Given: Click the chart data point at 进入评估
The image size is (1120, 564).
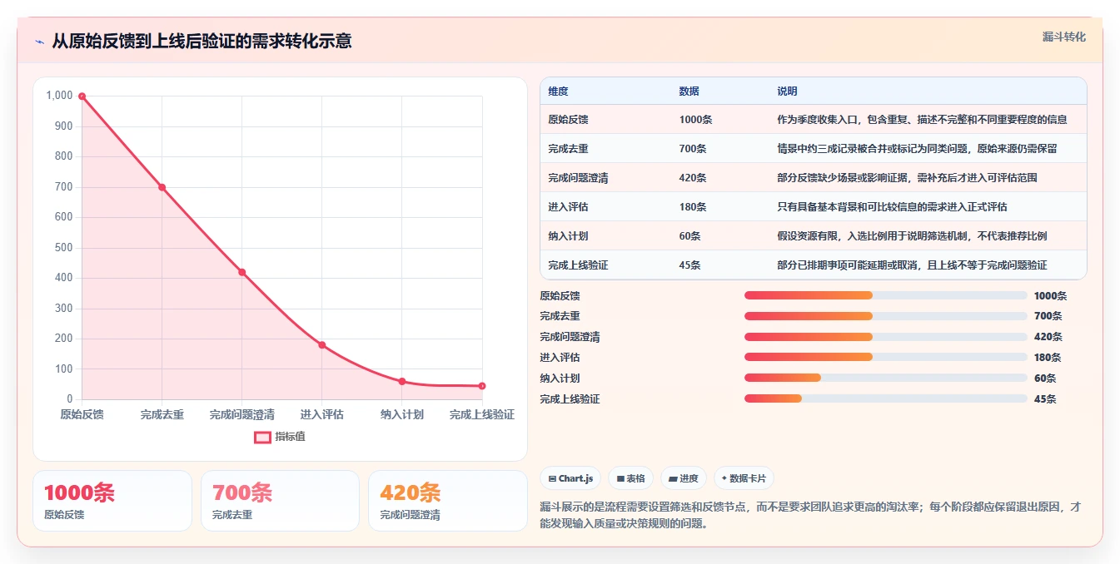Looking at the screenshot, I should (322, 345).
